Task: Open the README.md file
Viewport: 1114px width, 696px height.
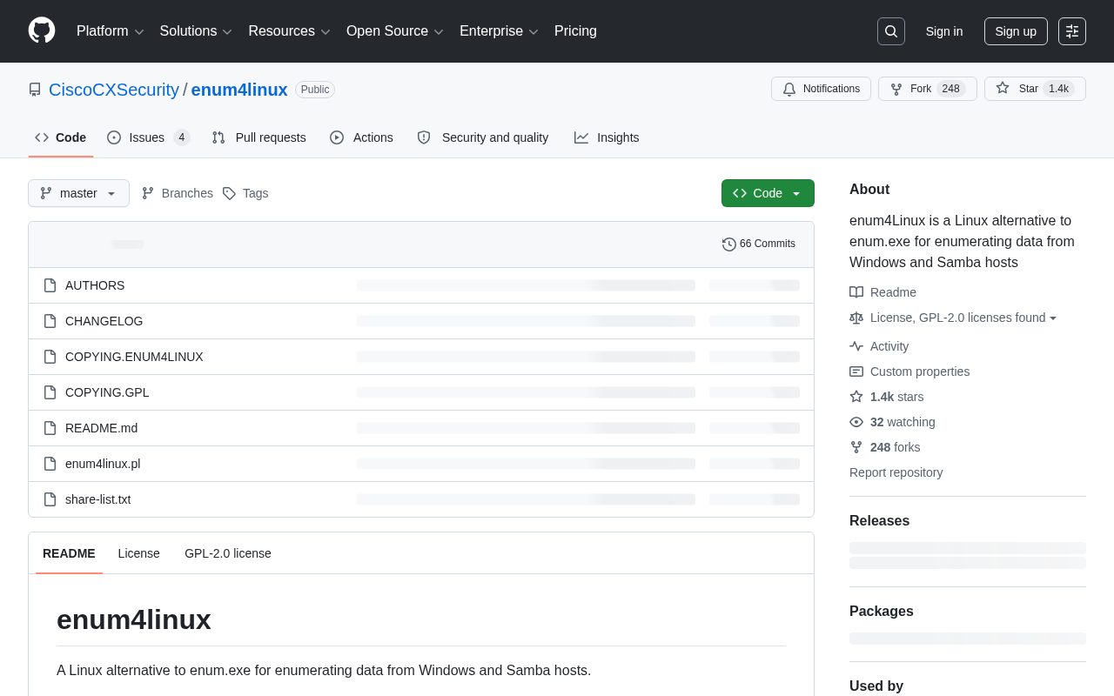Action: (101, 428)
